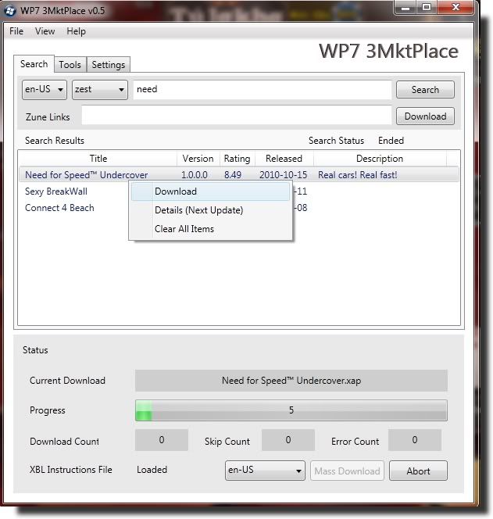
Task: Click the Released column header
Action: pos(284,159)
